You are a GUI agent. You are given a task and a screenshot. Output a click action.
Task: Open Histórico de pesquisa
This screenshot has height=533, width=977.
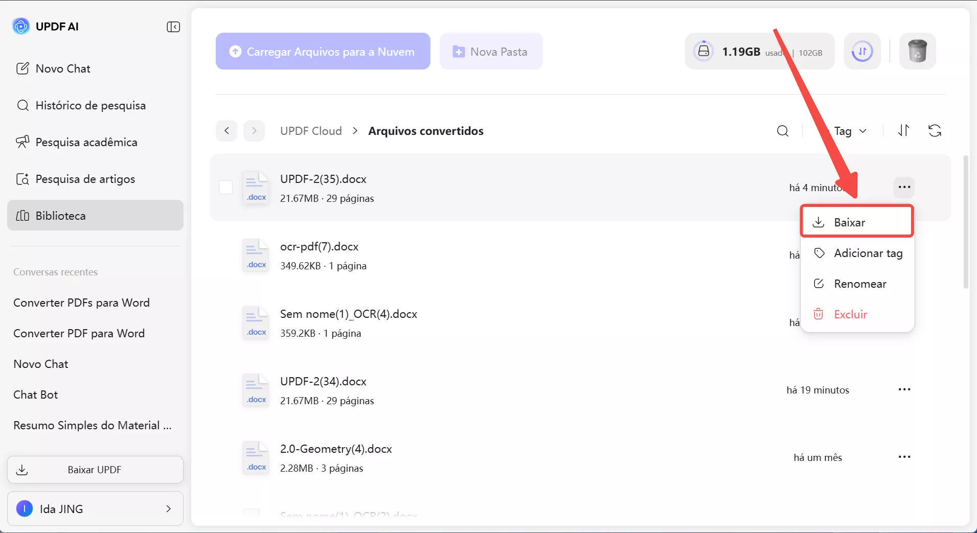coord(95,105)
